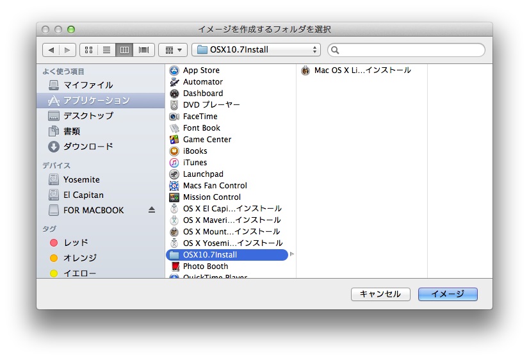Image resolution: width=529 pixels, height=360 pixels.
Task: Click the OS X Yosemite installer icon
Action: click(174, 243)
